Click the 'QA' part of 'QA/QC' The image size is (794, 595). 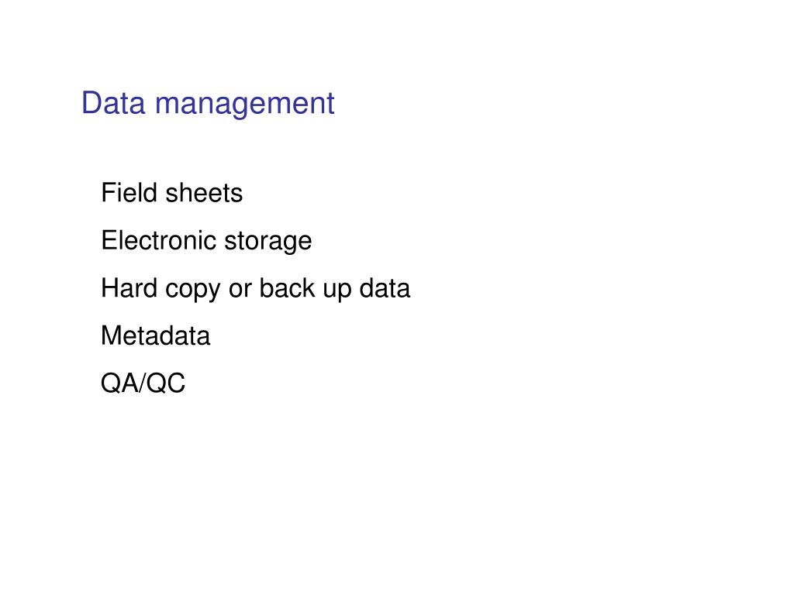pos(119,383)
